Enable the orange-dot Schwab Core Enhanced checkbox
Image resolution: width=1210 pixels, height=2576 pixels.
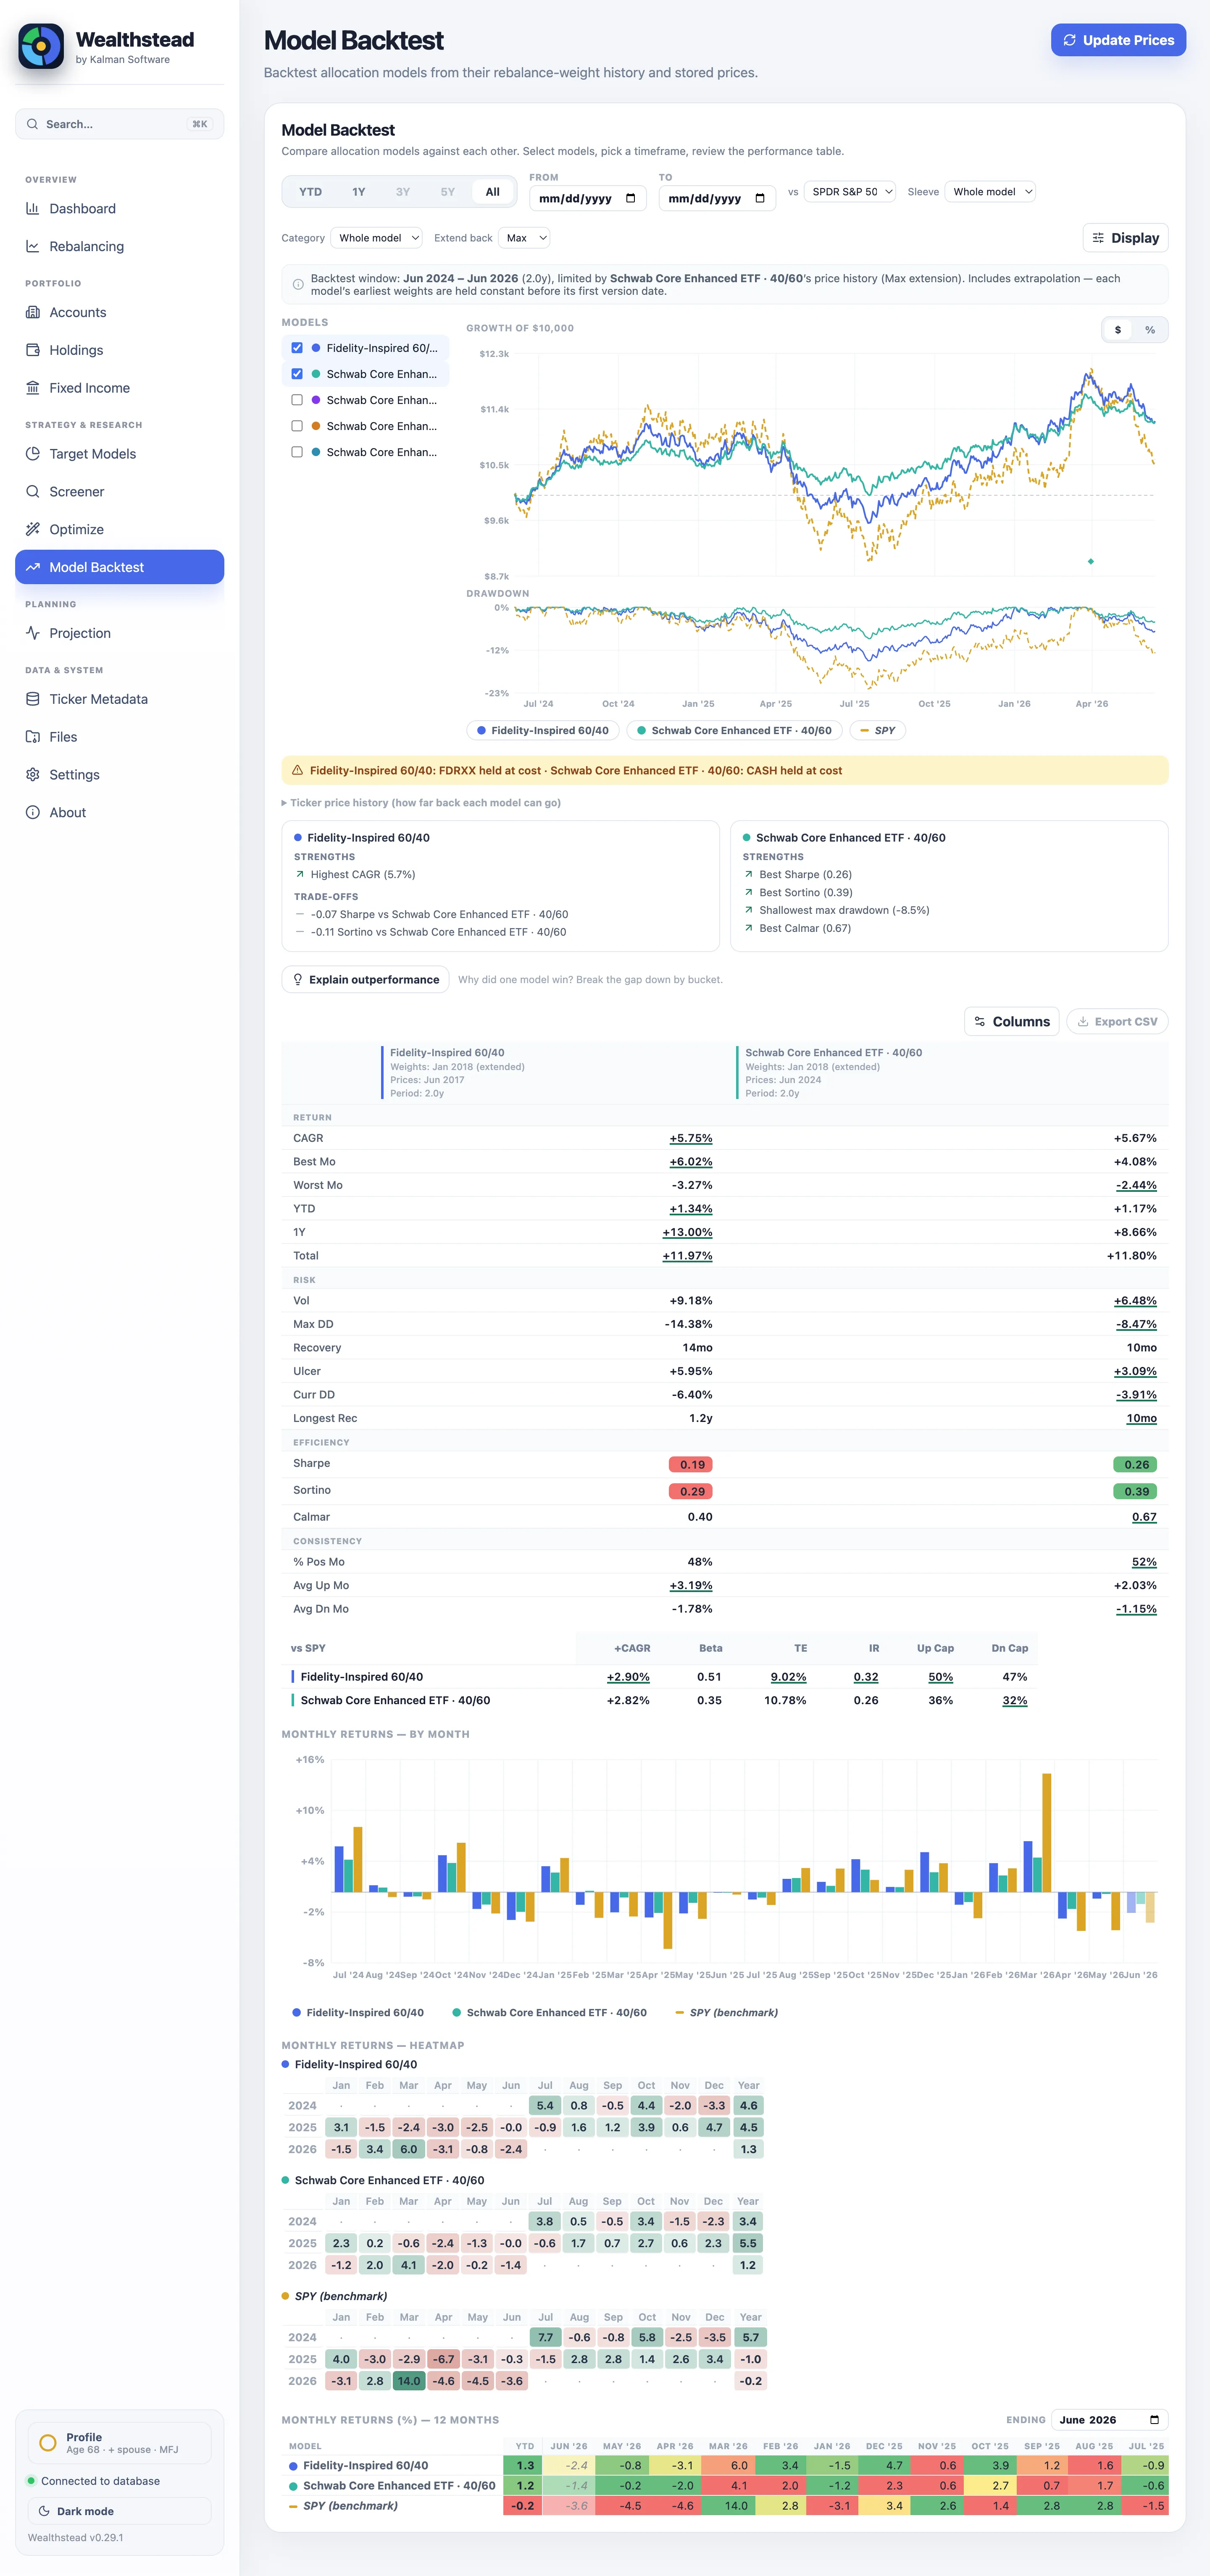pos(297,426)
